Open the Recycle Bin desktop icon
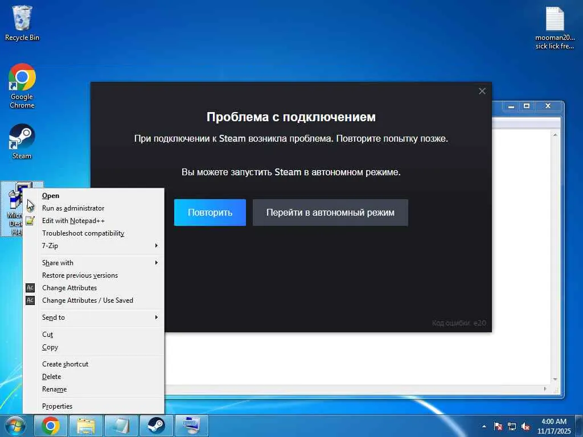This screenshot has height=437, width=583. (x=22, y=23)
